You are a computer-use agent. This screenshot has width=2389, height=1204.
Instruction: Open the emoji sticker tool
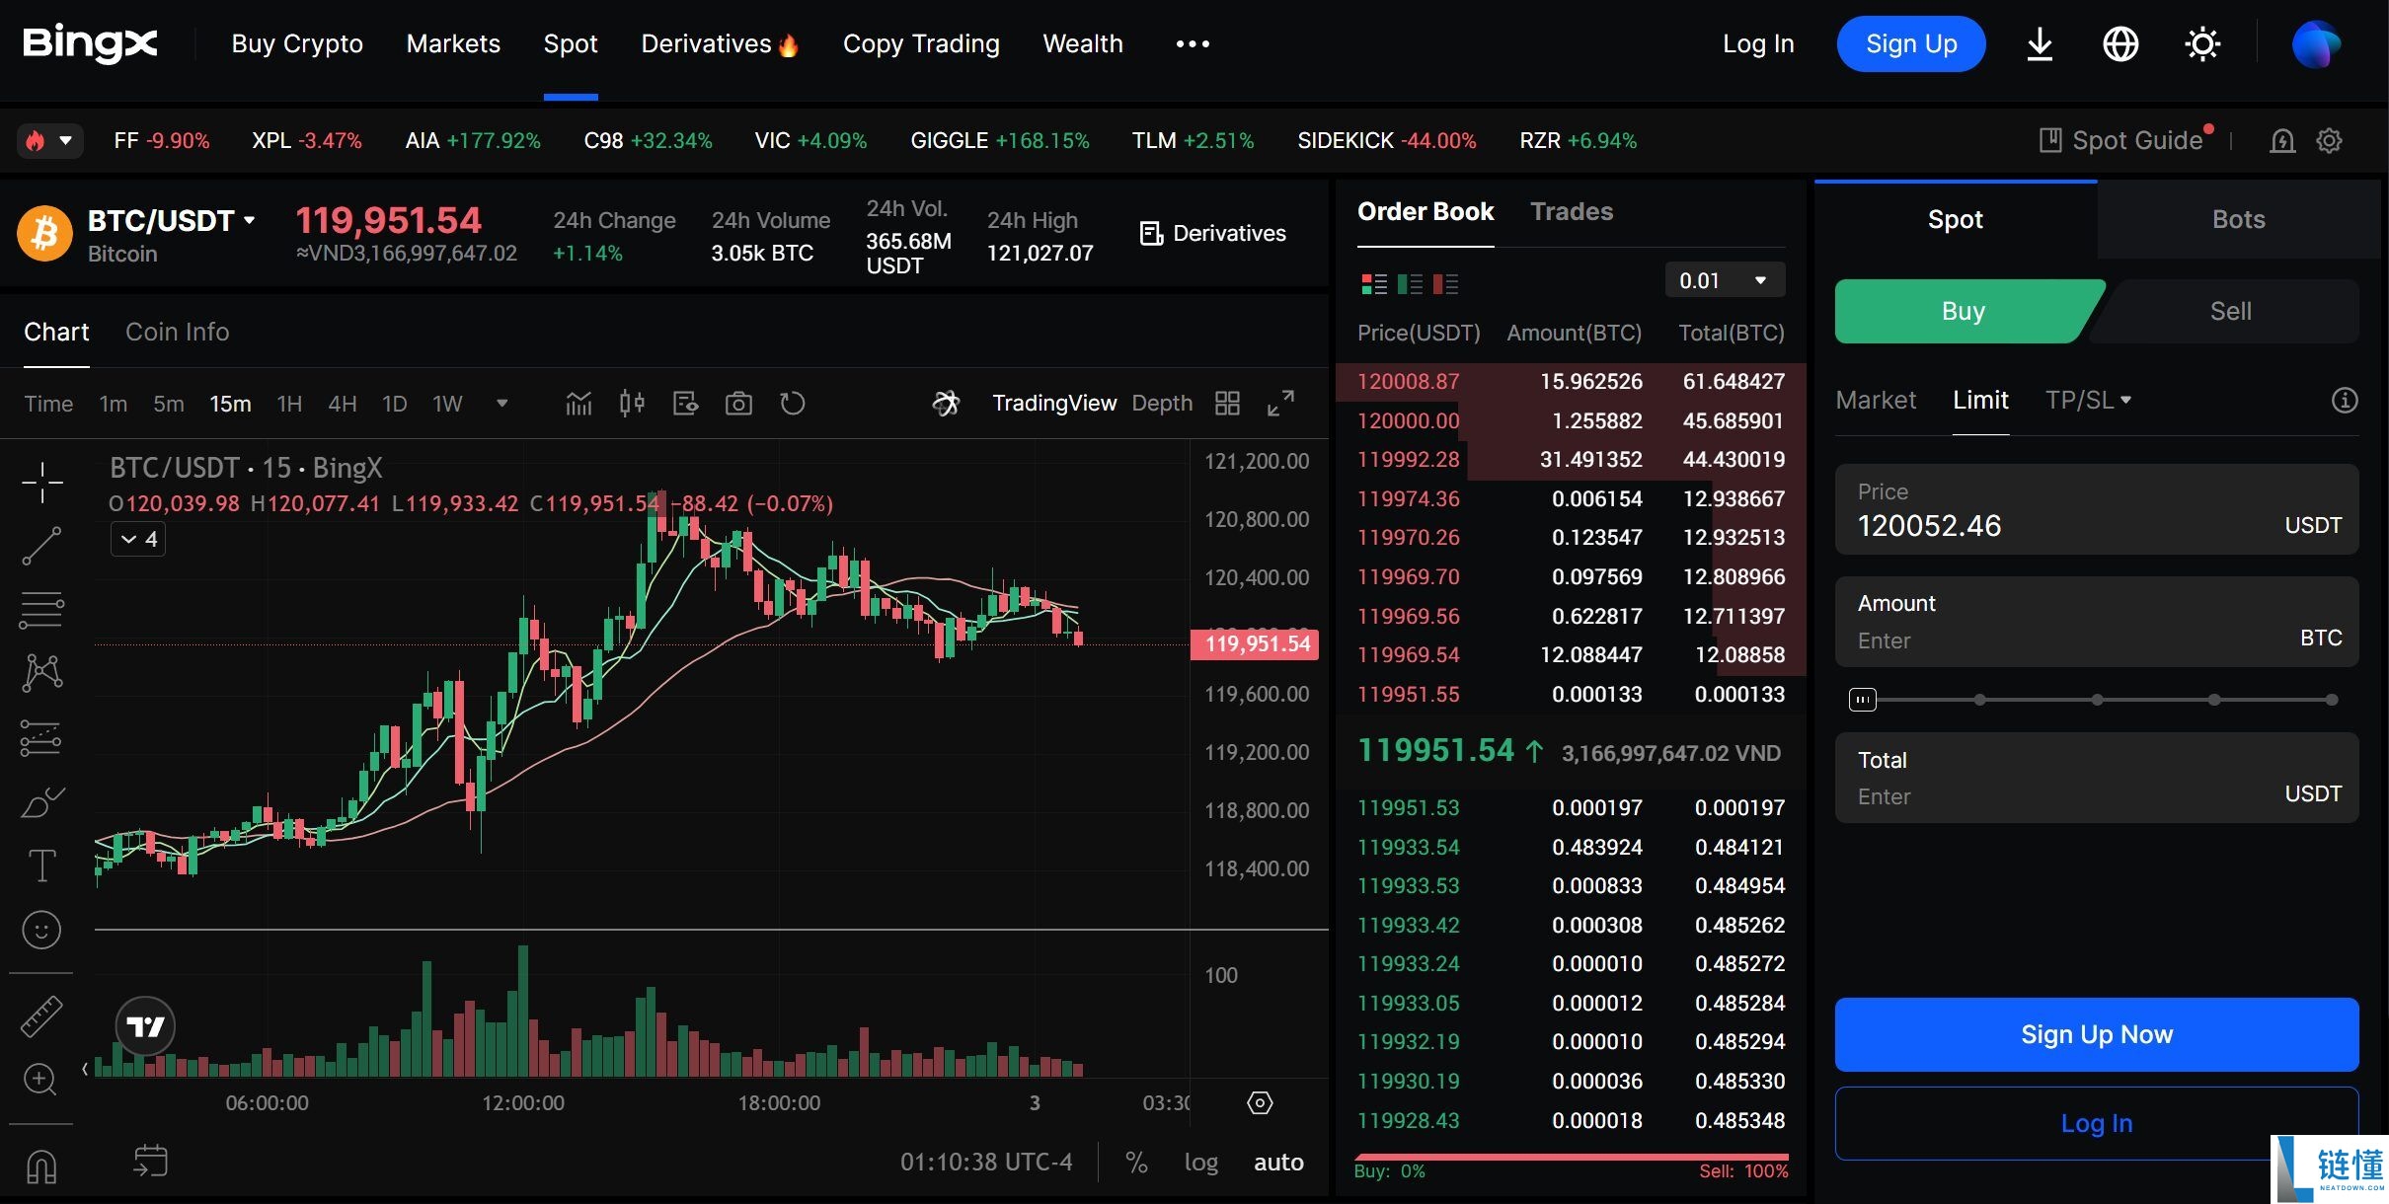click(x=41, y=930)
